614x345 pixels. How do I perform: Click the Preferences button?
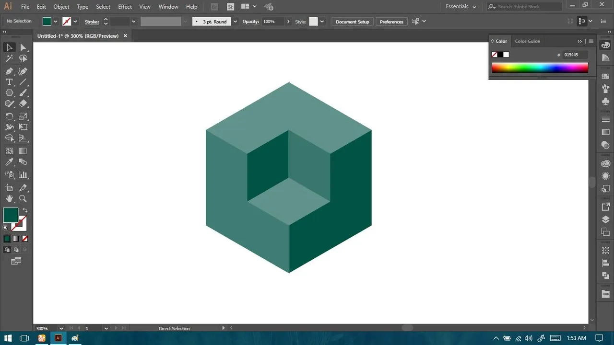[391, 22]
